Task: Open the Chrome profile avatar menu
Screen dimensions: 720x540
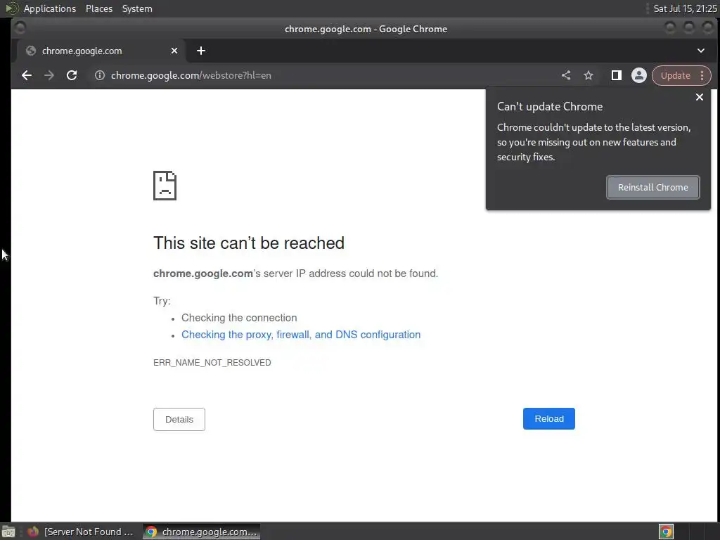Action: tap(638, 75)
